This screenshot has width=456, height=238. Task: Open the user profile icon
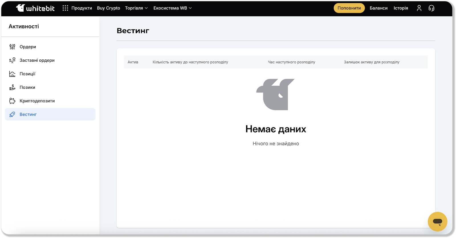[419, 8]
